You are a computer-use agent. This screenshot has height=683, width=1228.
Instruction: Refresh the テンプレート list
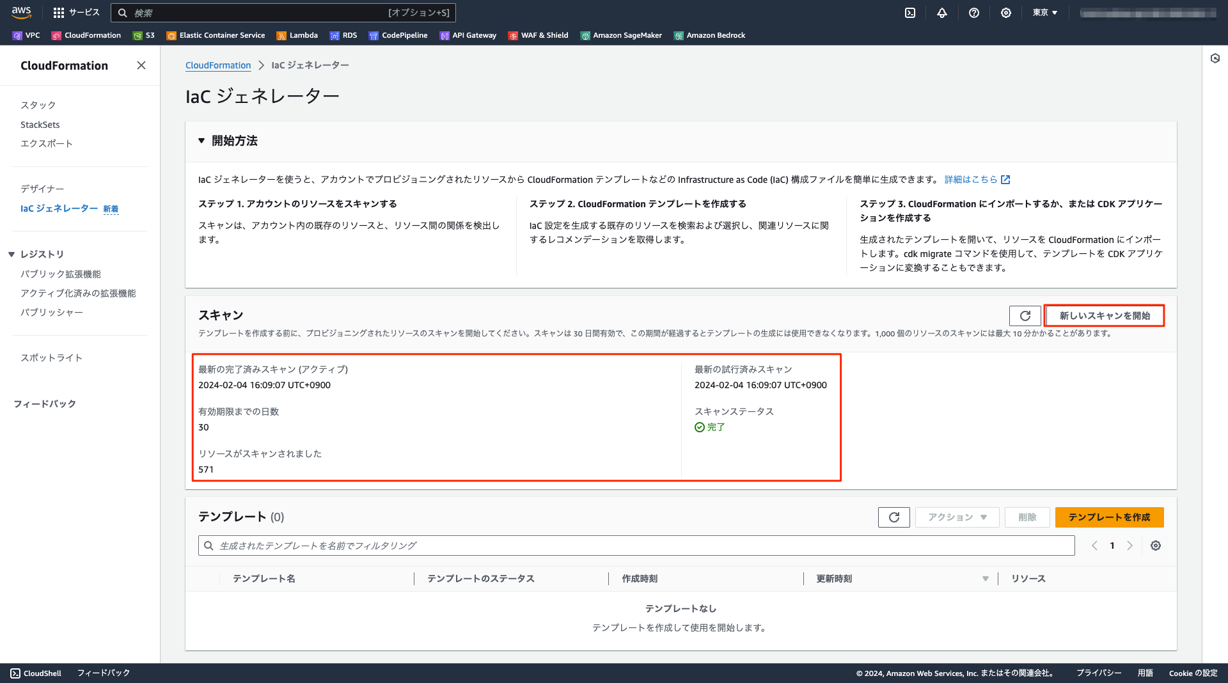point(894,517)
